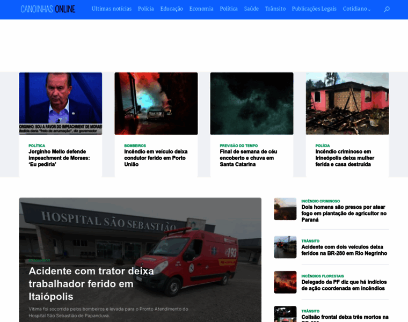The width and height of the screenshot is (408, 322).
Task: Click the Previsão do Tempo category label
Action: click(x=238, y=145)
